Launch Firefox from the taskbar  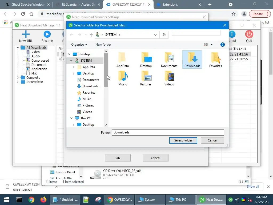43,200
